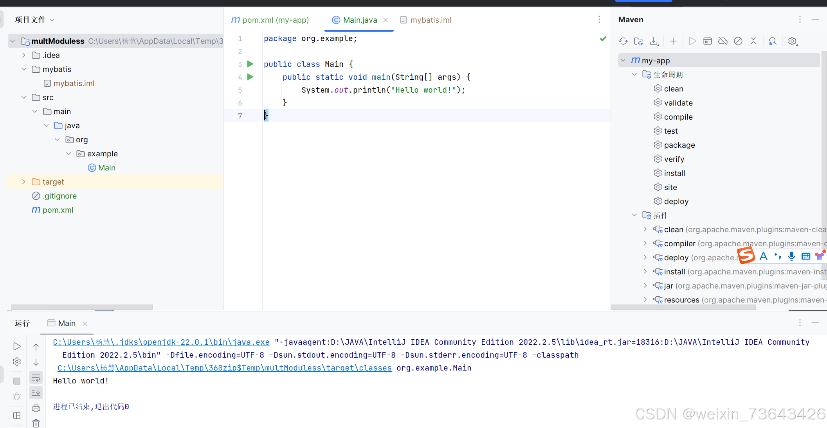Disable soft-wrap in the run console
The width and height of the screenshot is (827, 428).
point(36,378)
